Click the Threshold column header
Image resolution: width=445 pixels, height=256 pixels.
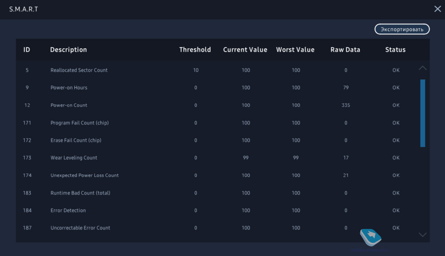[195, 50]
